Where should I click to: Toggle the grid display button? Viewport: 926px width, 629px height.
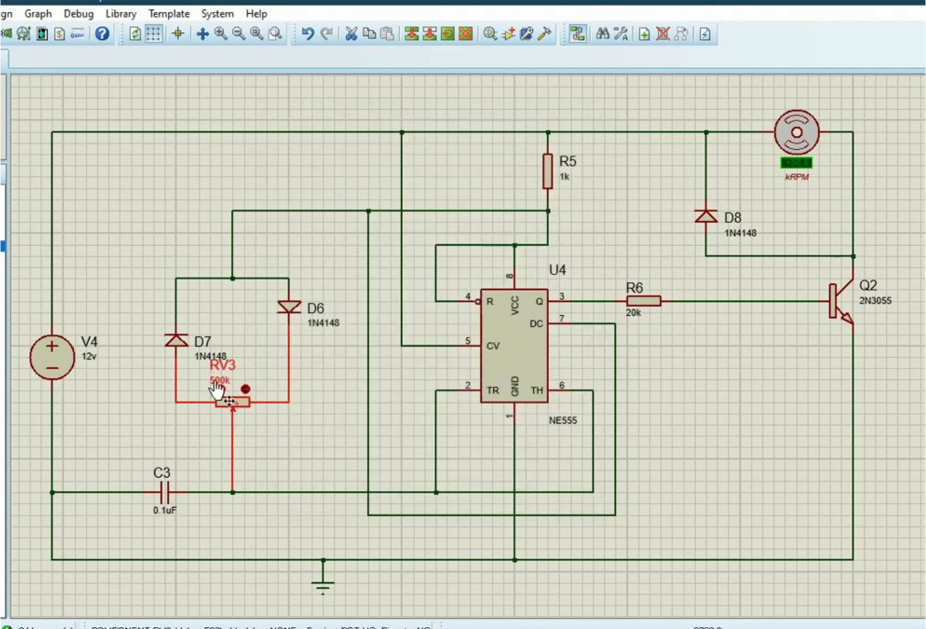[153, 34]
